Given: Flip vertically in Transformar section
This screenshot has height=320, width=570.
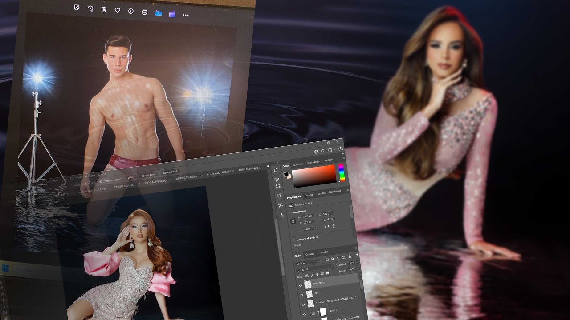Looking at the screenshot, I should coord(334,225).
